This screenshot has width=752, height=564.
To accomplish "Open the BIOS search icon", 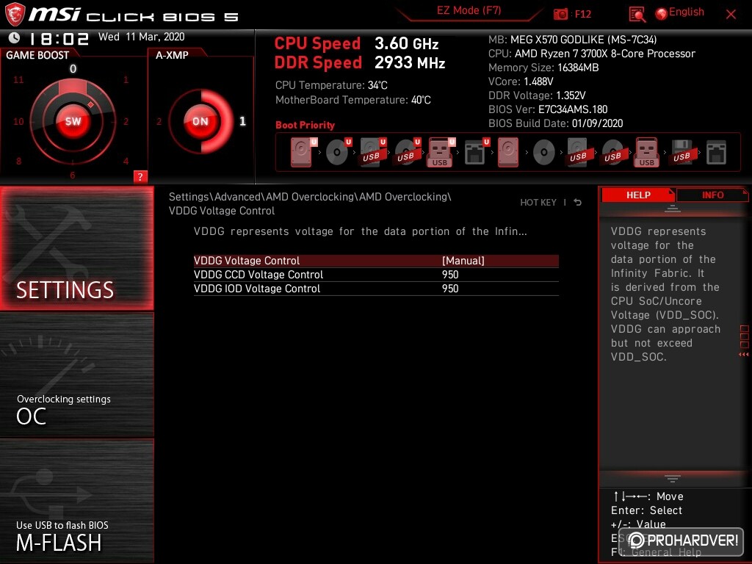I will (x=637, y=15).
